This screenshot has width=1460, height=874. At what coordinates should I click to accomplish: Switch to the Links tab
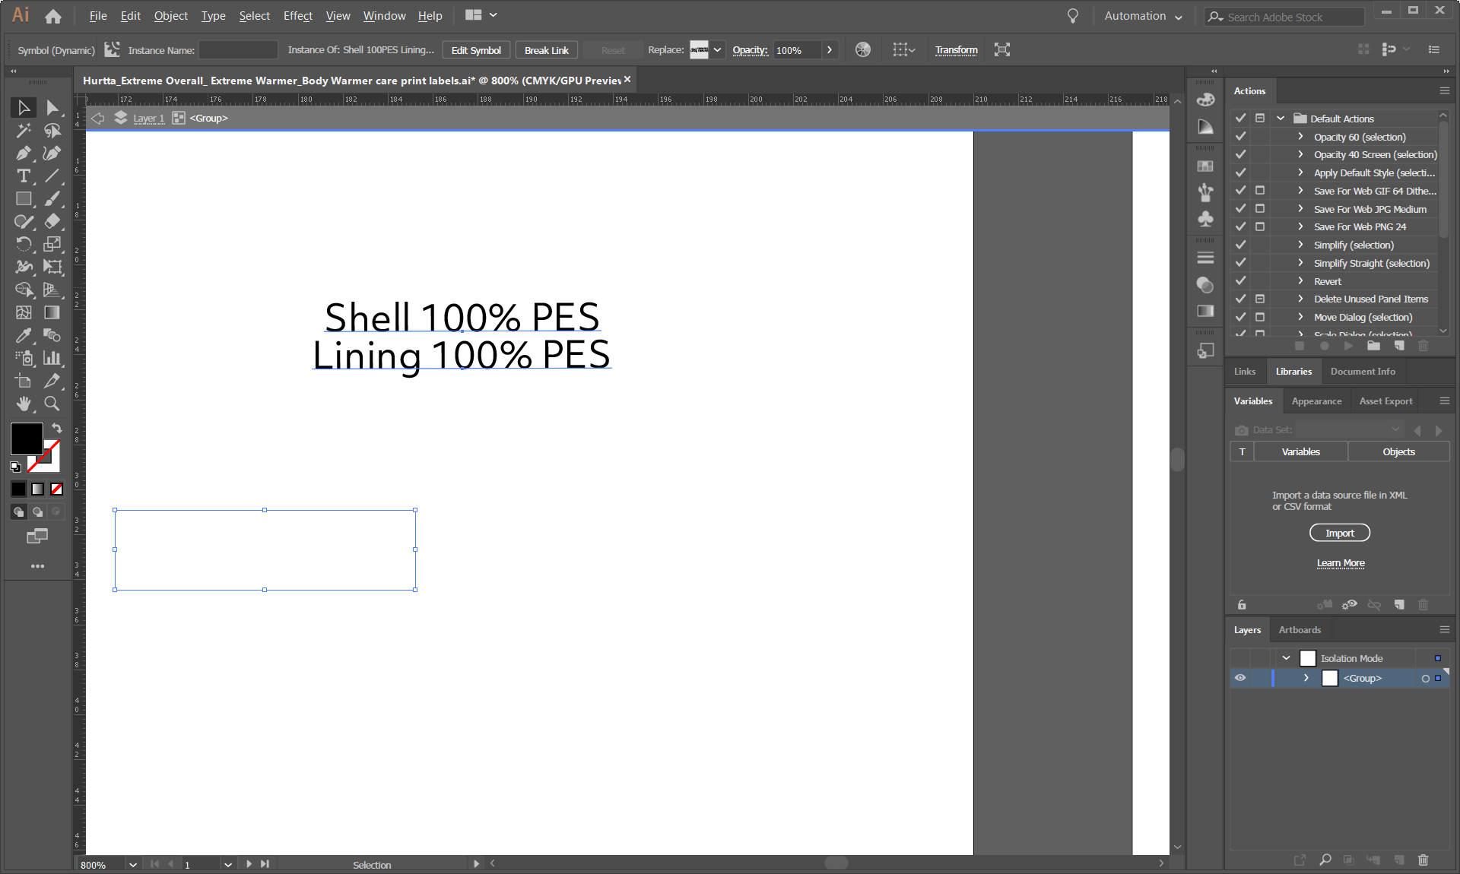[1244, 371]
